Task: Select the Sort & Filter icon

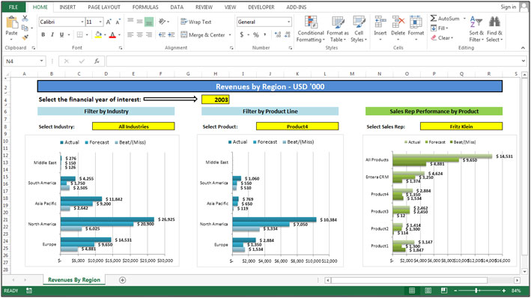Action: click(x=476, y=22)
